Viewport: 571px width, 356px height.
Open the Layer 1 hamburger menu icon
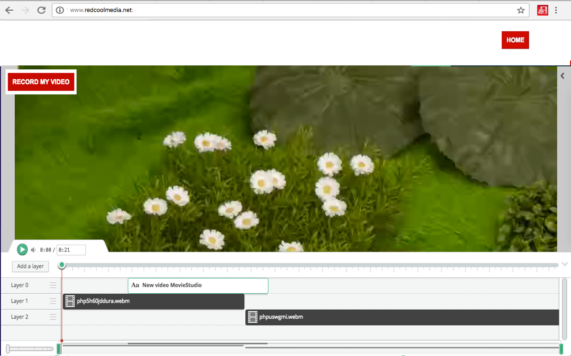53,301
